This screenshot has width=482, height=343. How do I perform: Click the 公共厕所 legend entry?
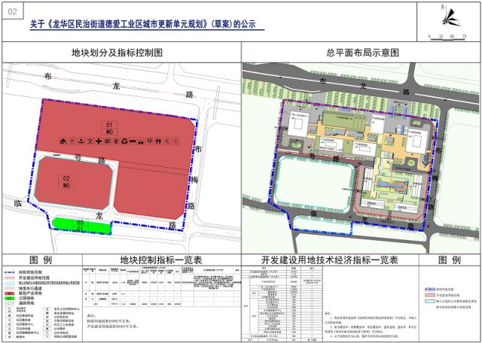pyautogui.click(x=59, y=329)
